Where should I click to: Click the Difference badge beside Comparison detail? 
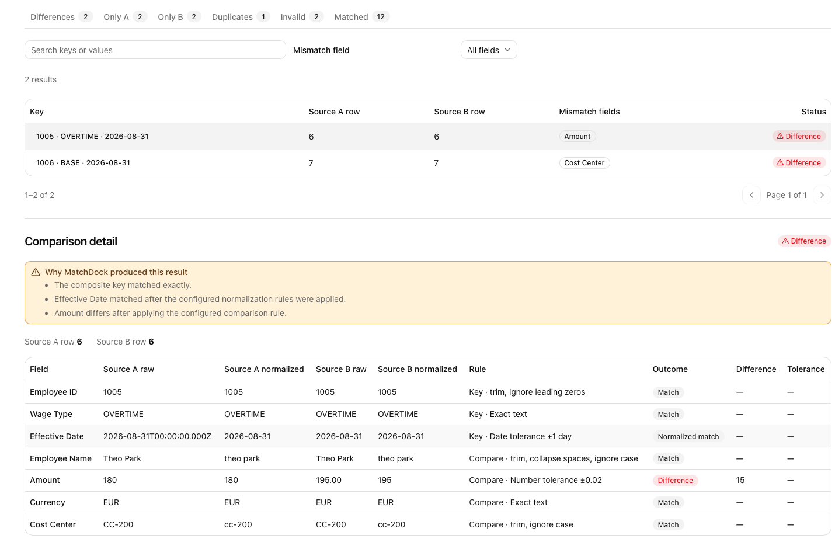pos(804,241)
